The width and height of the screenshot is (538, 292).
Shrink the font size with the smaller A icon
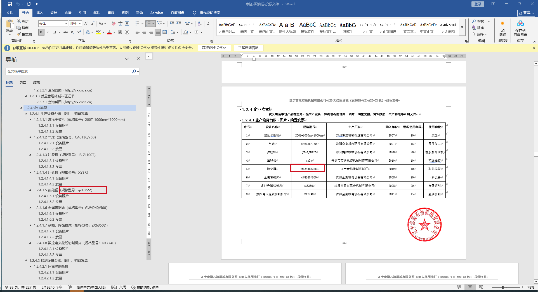point(93,23)
